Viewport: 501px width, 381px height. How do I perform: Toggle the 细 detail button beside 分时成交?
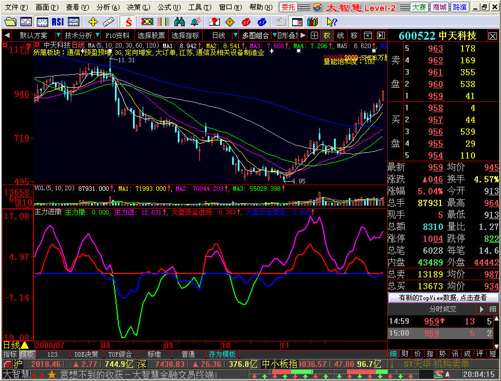(x=493, y=309)
